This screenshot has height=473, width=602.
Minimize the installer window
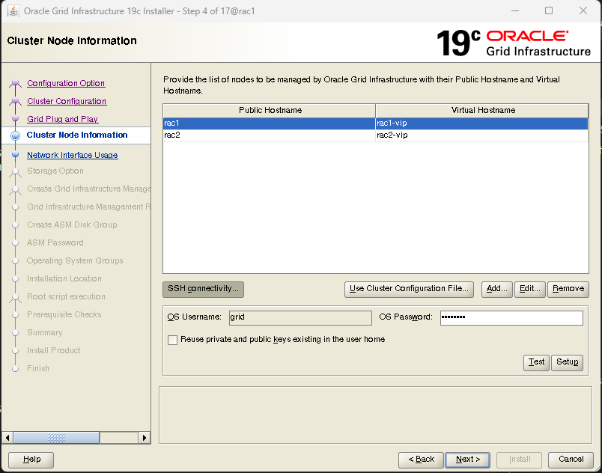click(515, 10)
